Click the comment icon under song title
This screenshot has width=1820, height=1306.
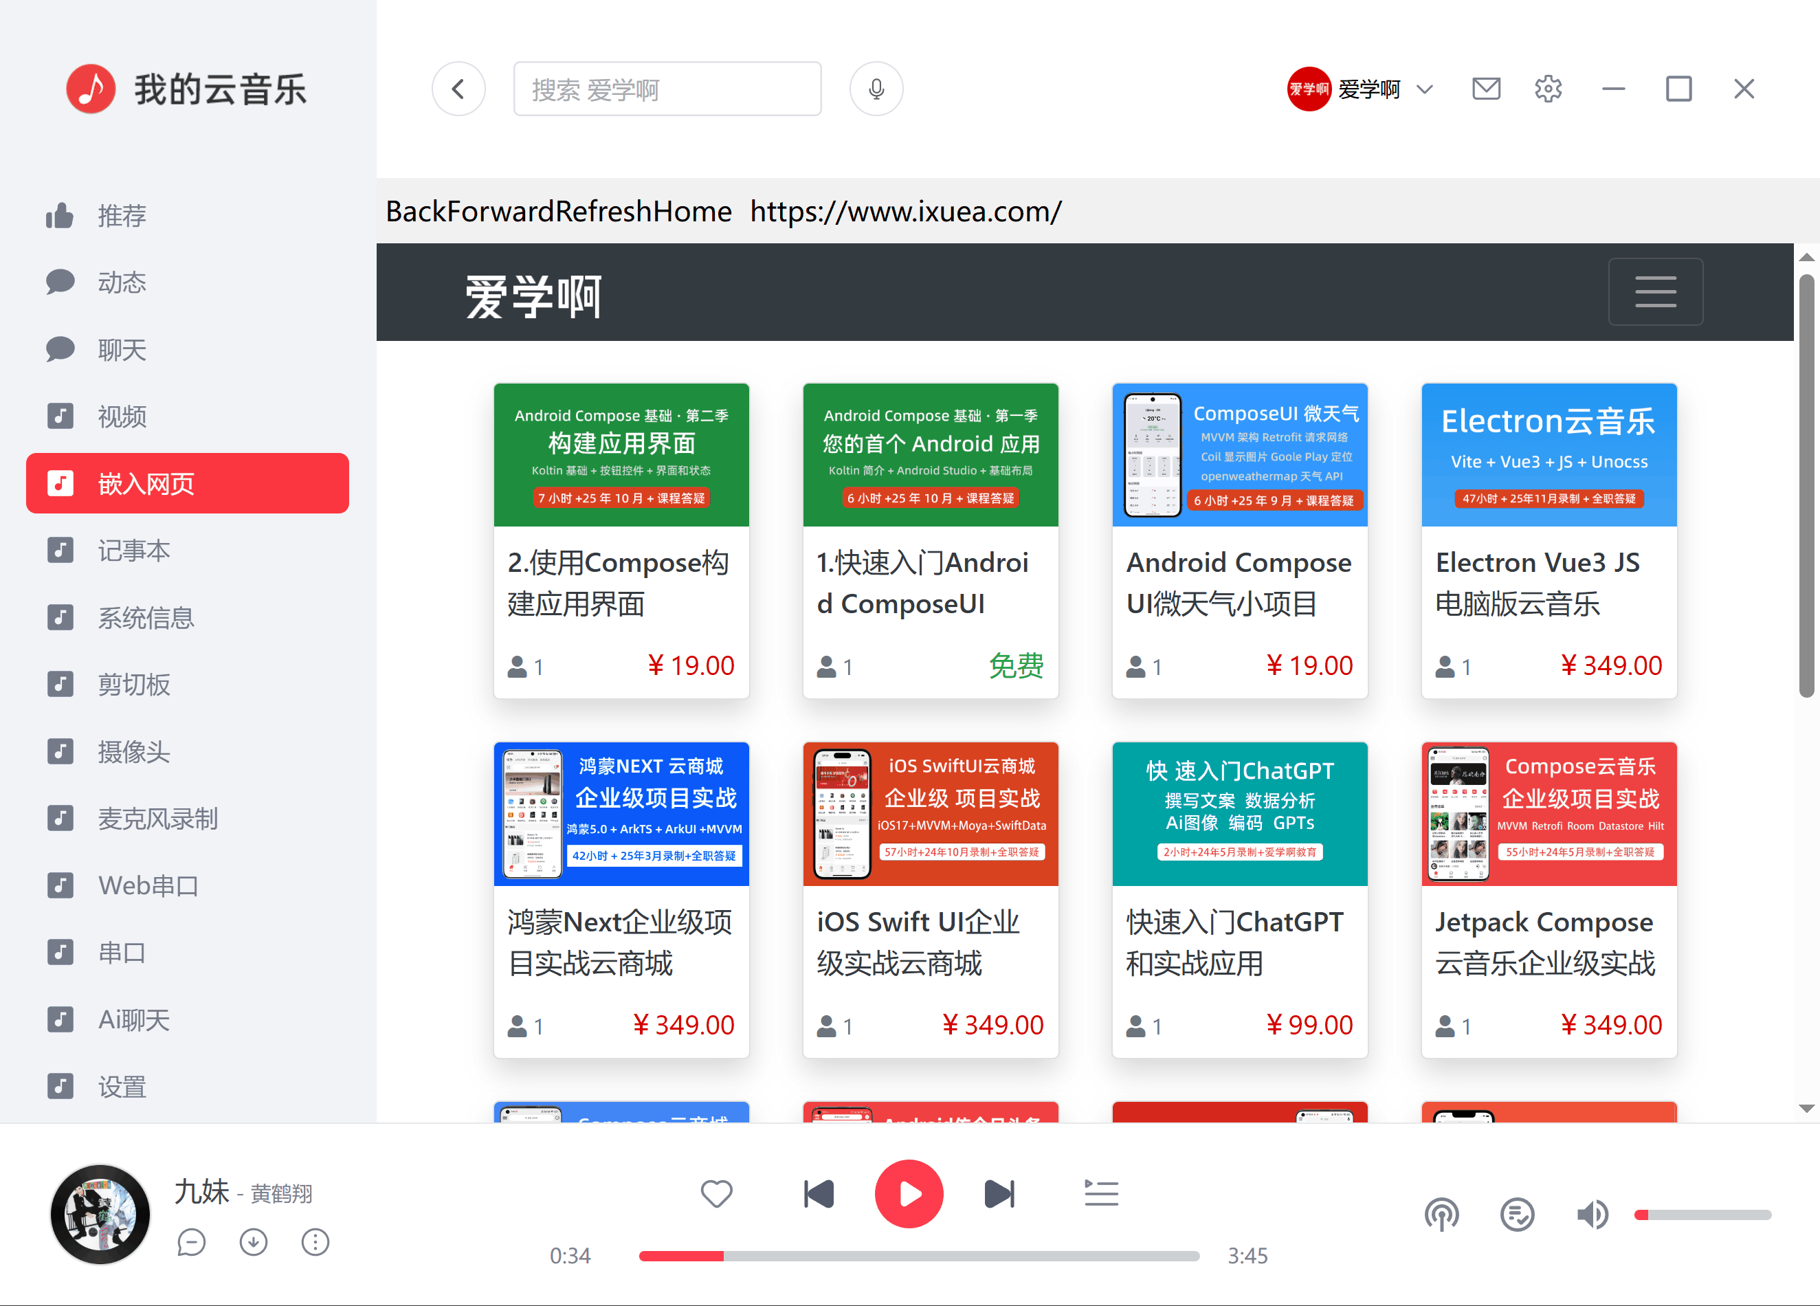[x=191, y=1242]
